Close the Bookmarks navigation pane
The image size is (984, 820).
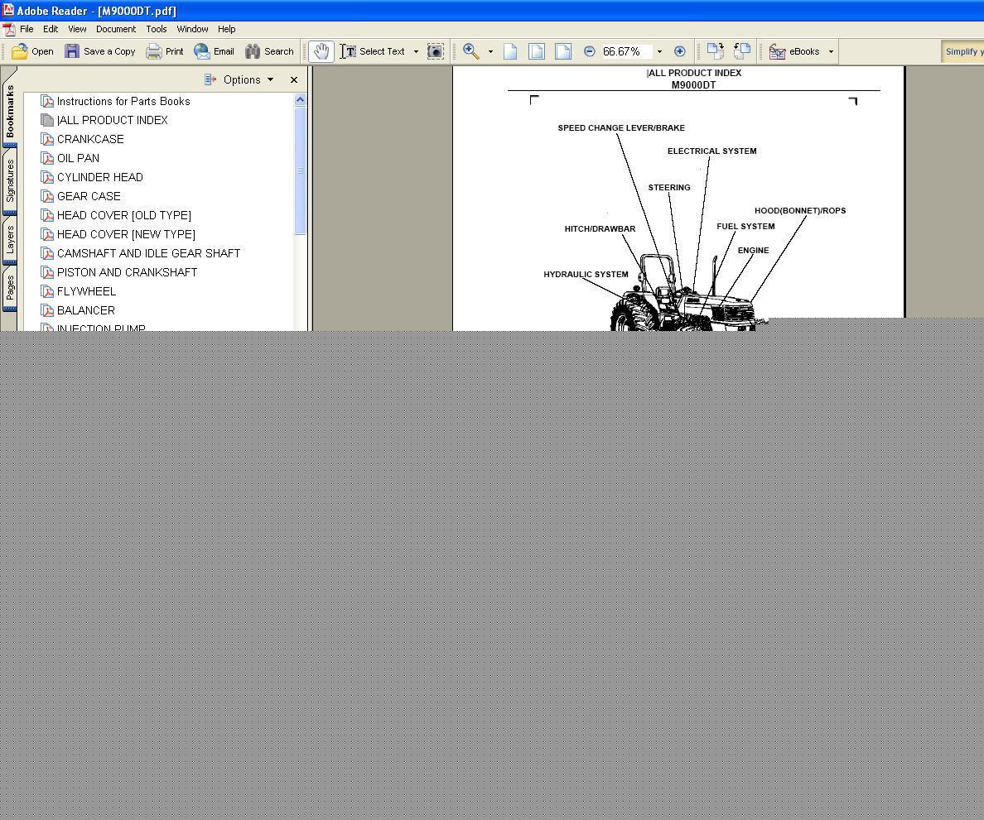pyautogui.click(x=294, y=79)
